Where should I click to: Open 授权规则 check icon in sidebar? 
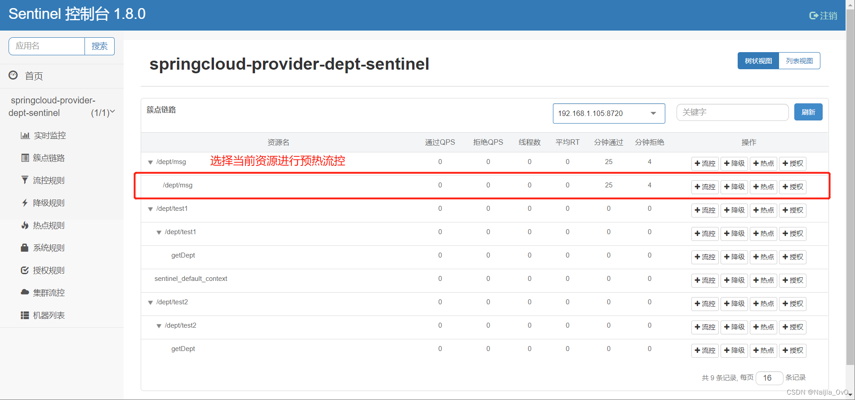(25, 270)
